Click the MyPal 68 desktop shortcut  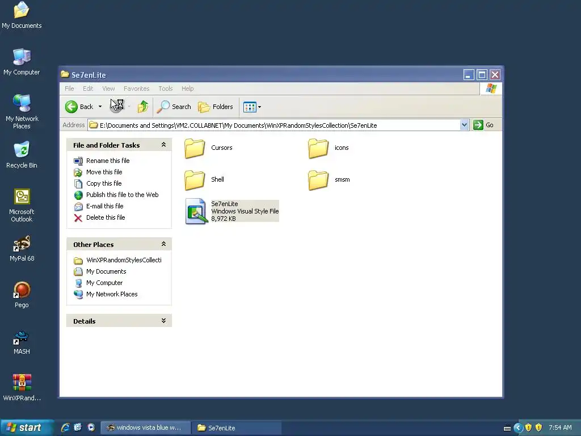click(22, 249)
